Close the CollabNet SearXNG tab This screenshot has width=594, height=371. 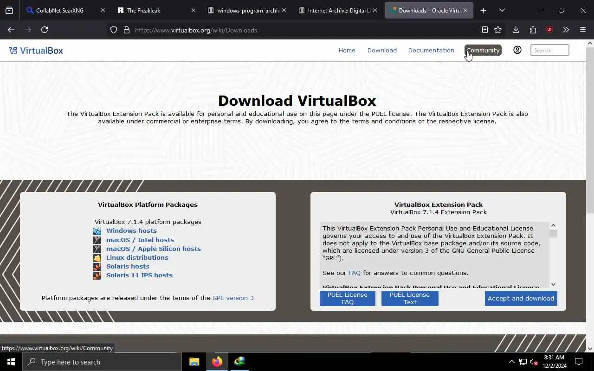103,10
